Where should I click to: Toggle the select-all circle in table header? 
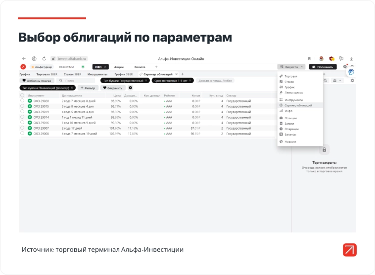[22, 95]
